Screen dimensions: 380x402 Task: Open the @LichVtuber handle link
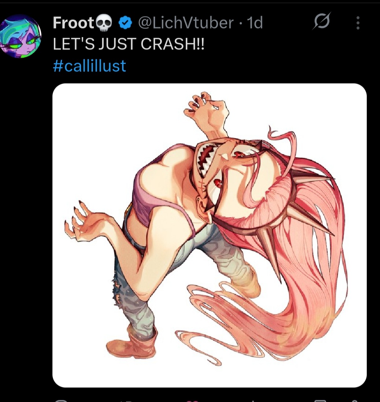[x=186, y=23]
